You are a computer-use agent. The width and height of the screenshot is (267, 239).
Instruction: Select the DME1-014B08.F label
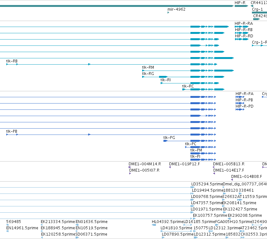pos(247,177)
